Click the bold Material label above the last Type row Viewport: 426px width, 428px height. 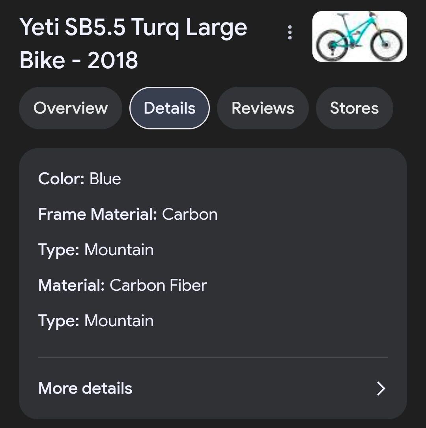(x=71, y=286)
